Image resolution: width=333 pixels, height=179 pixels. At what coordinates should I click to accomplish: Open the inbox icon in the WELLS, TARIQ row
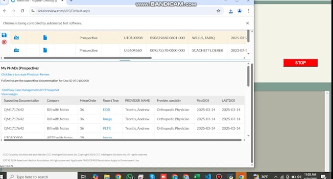(16, 38)
